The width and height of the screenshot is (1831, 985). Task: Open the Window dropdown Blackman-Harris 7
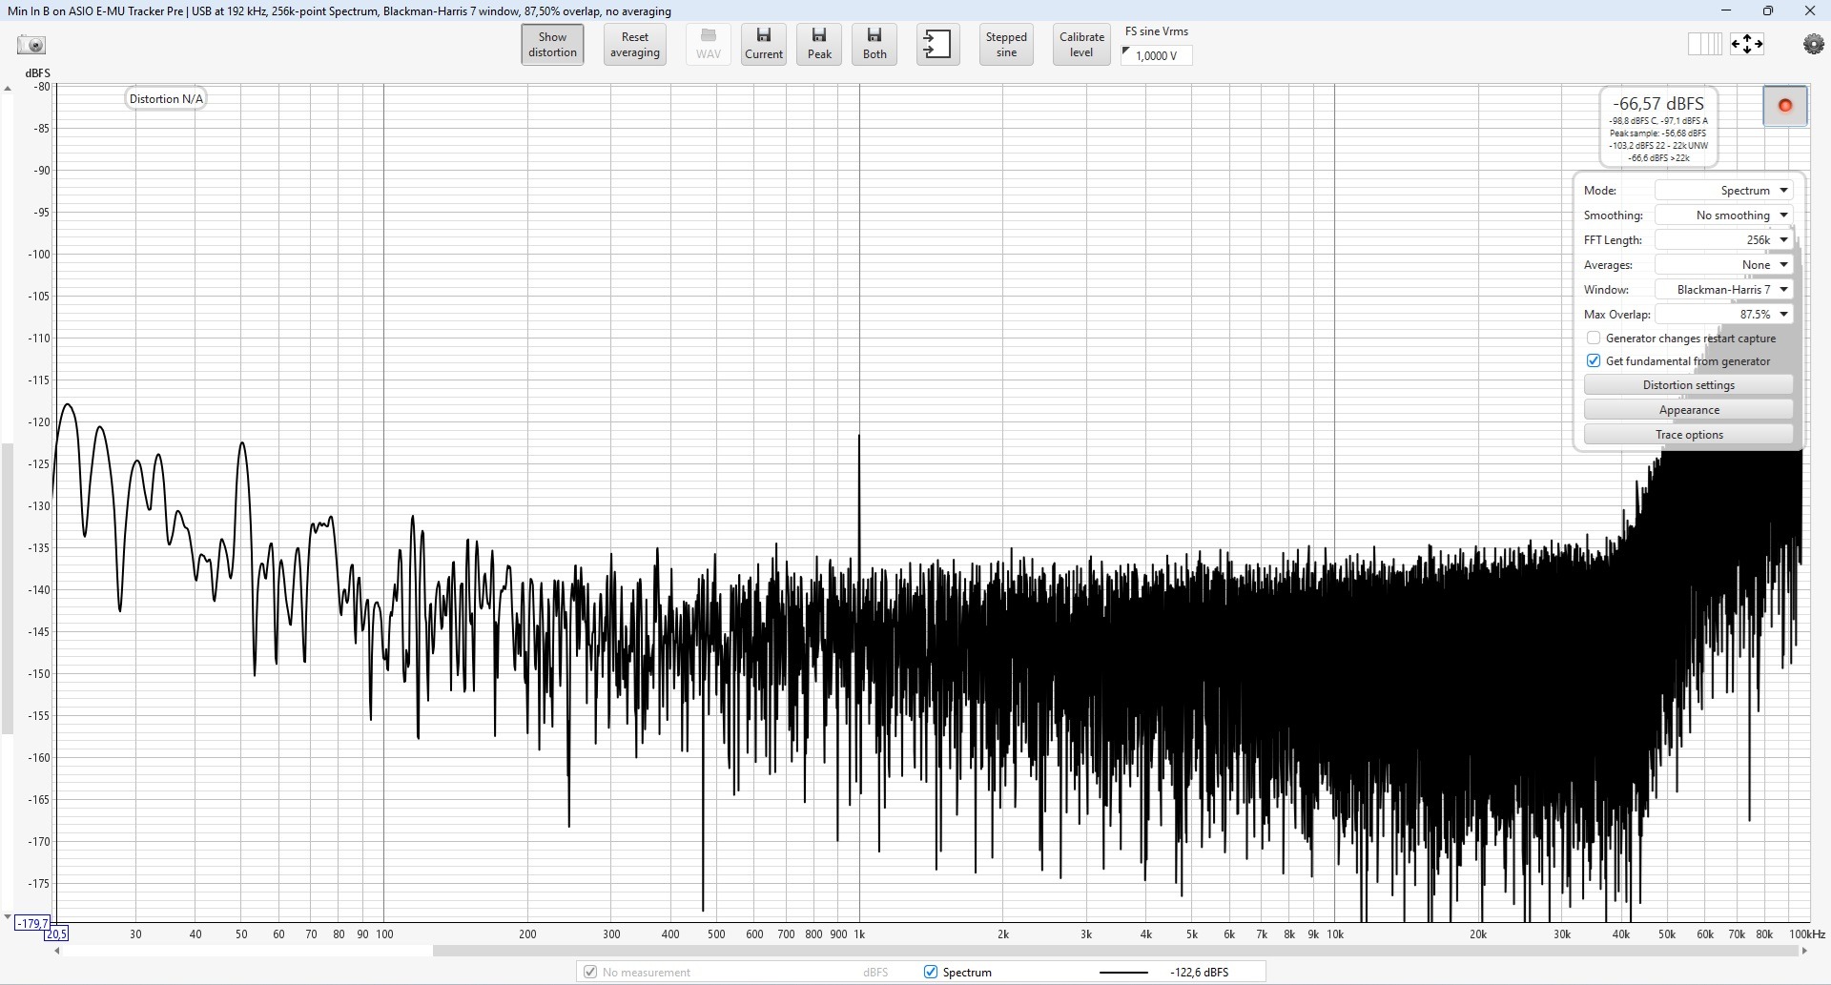tap(1724, 290)
